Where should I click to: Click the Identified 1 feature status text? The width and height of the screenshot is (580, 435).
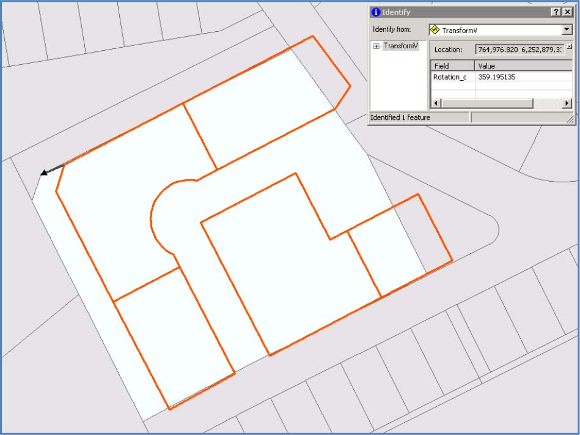pos(400,117)
